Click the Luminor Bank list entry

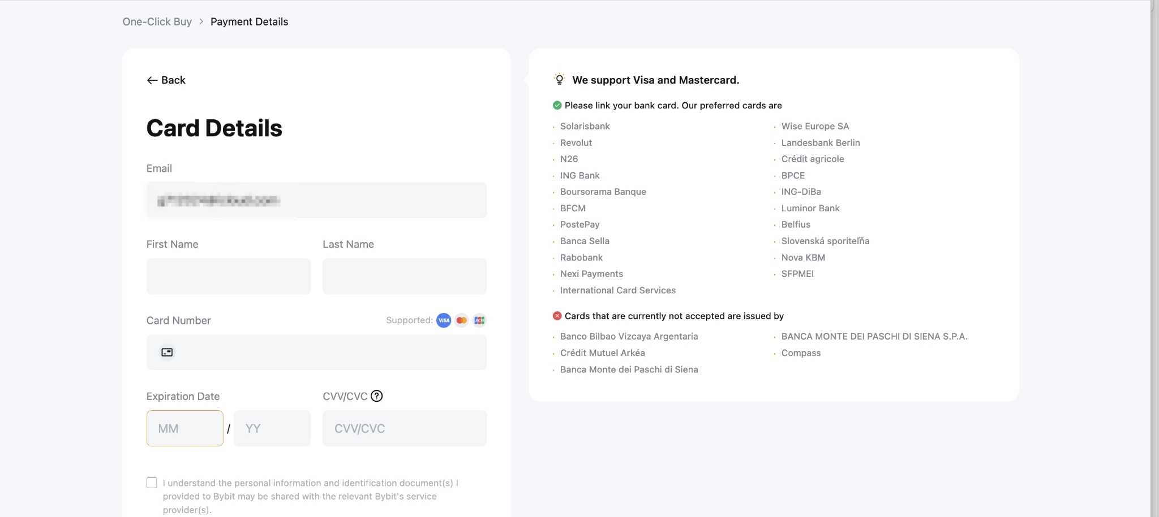(810, 208)
